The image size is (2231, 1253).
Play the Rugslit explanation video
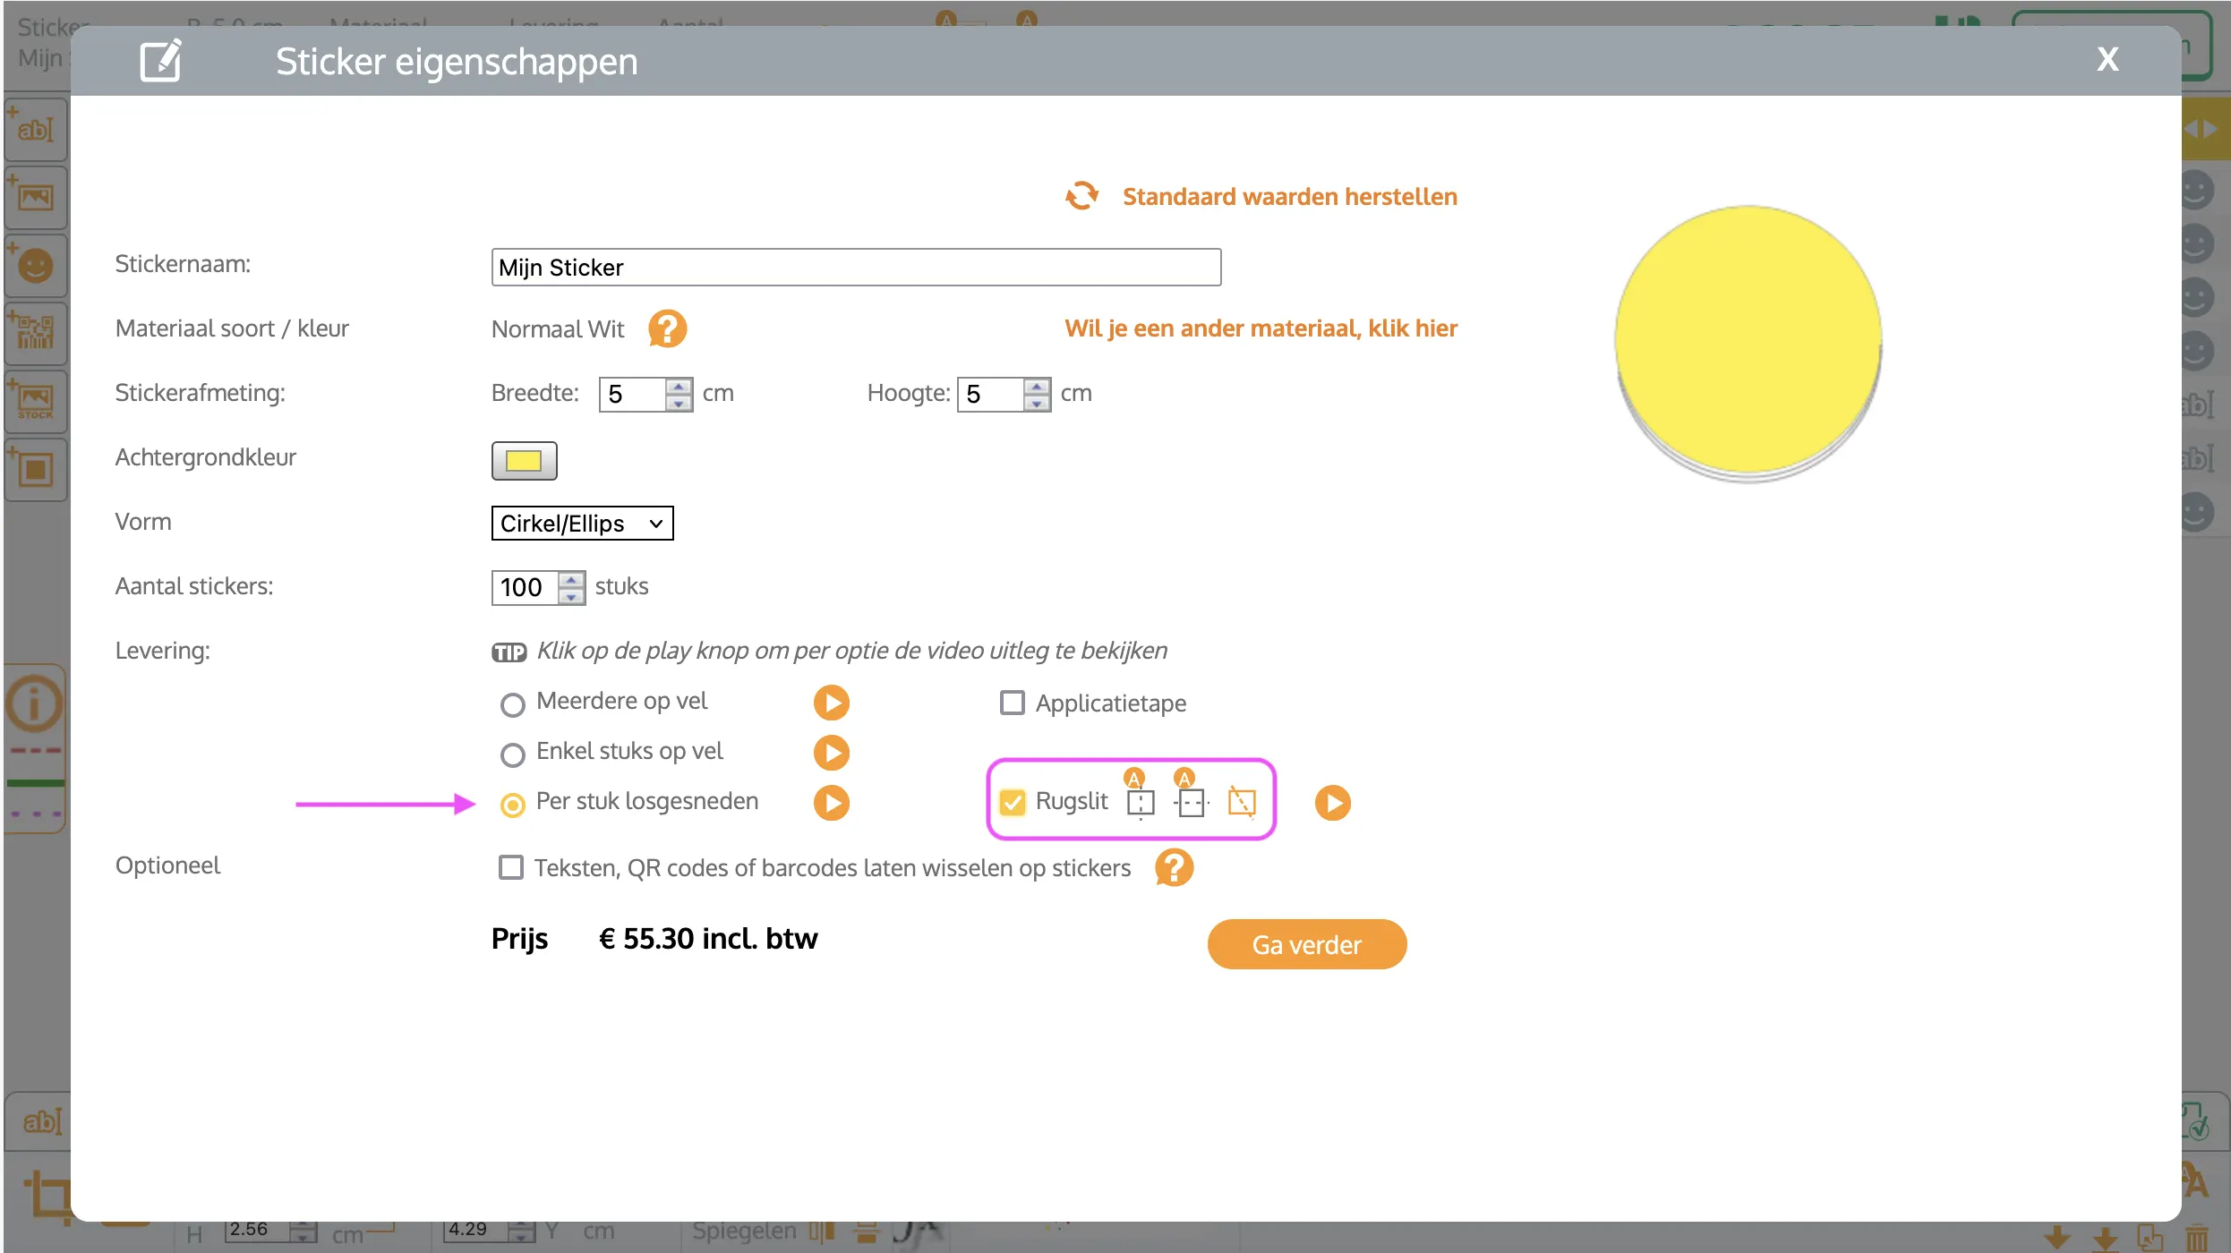point(1332,803)
